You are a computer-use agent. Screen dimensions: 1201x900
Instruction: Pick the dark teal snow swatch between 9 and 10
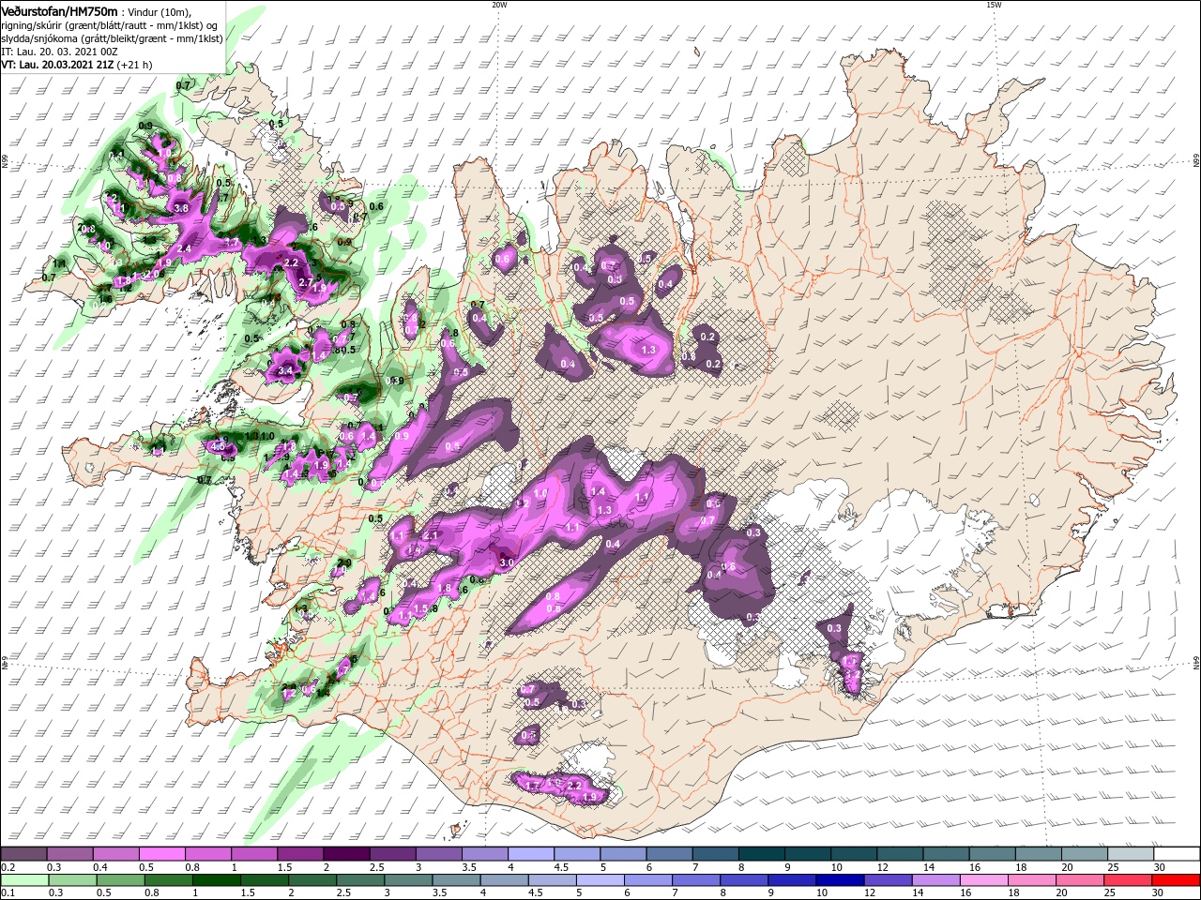coord(807,856)
